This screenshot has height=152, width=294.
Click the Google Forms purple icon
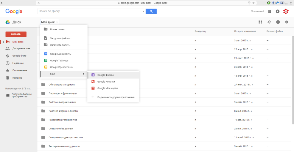(x=93, y=75)
